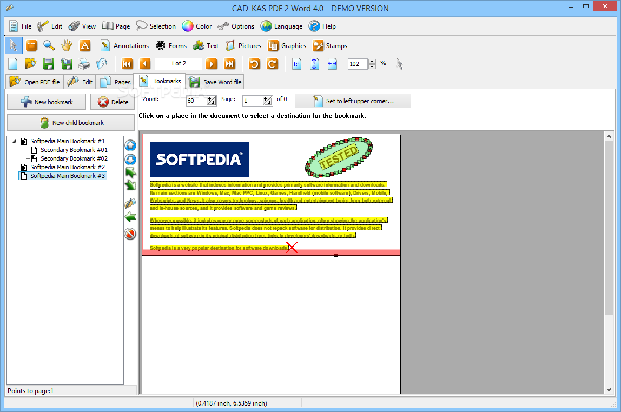Open the View menu
The image size is (621, 412).
(82, 26)
